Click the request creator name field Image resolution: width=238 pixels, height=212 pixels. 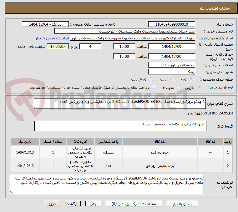point(133,38)
